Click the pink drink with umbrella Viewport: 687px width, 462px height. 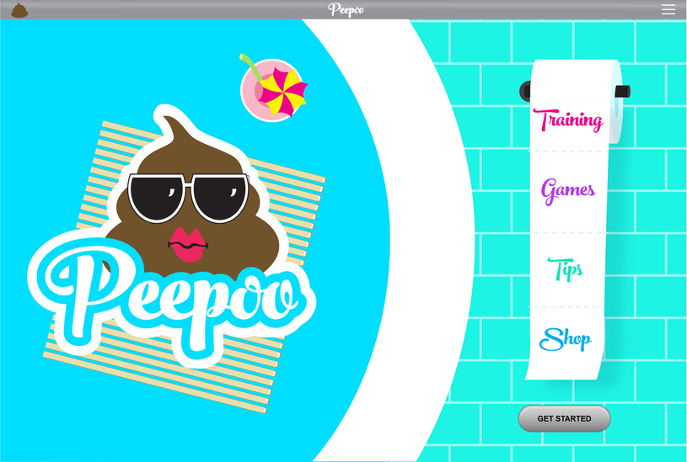273,88
